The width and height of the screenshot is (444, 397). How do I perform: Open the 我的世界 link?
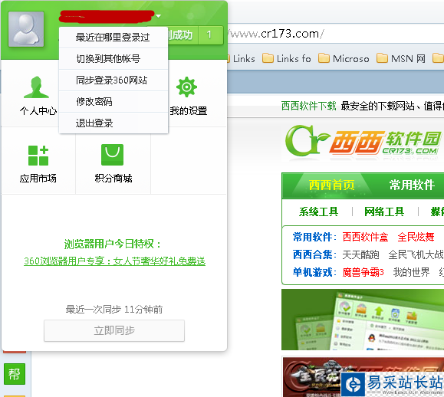(411, 273)
